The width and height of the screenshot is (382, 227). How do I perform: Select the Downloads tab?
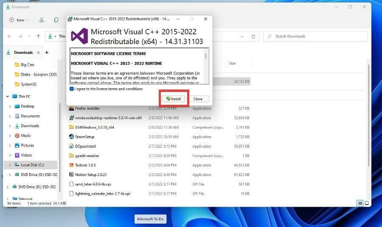coord(23,53)
